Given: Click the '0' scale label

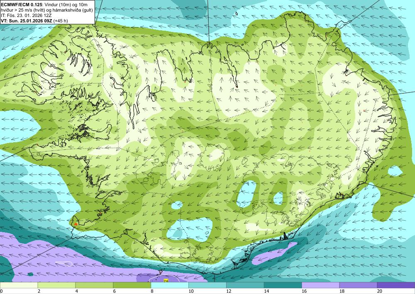Looking at the screenshot, I should (1, 291).
